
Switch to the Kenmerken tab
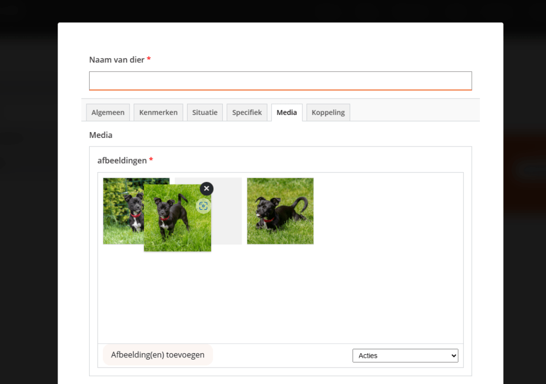[x=158, y=112]
